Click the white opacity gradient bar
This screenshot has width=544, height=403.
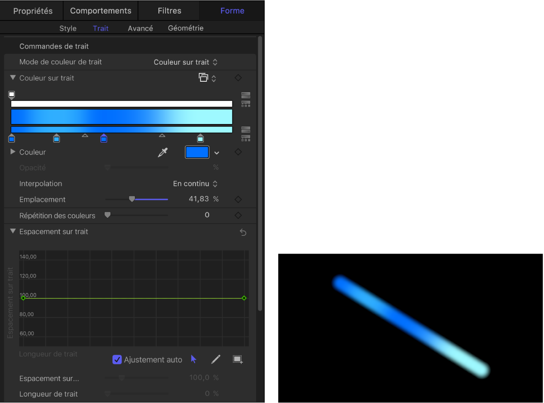click(x=122, y=104)
